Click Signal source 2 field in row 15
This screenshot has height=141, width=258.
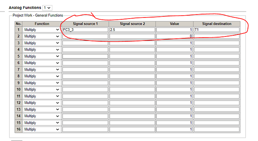coord(132,123)
